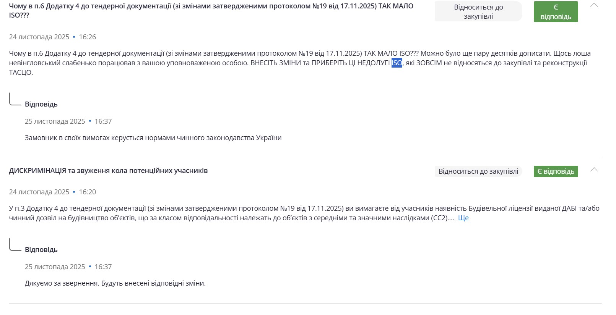Screen dimensions: 616x315
Task: Click the second Відповідь heading
Action: tap(41, 250)
